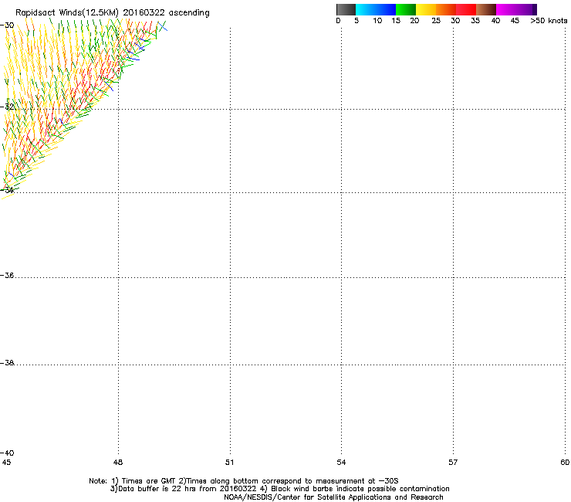Click the -30 latitude axis label
Image resolution: width=571 pixels, height=502 pixels.
point(7,25)
